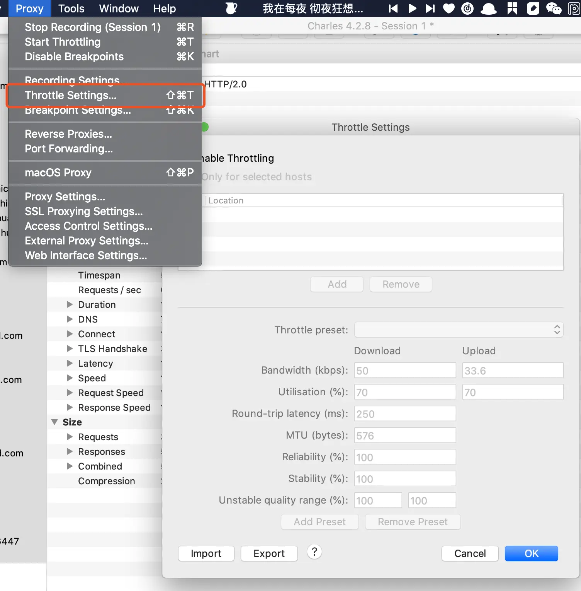Screen dimensions: 581x591
Task: Toggle macOS Proxy in the menu
Action: (105, 173)
